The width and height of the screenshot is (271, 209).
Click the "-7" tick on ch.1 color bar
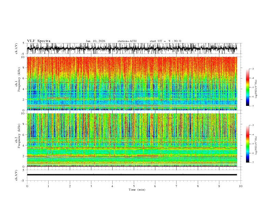coord(253,106)
